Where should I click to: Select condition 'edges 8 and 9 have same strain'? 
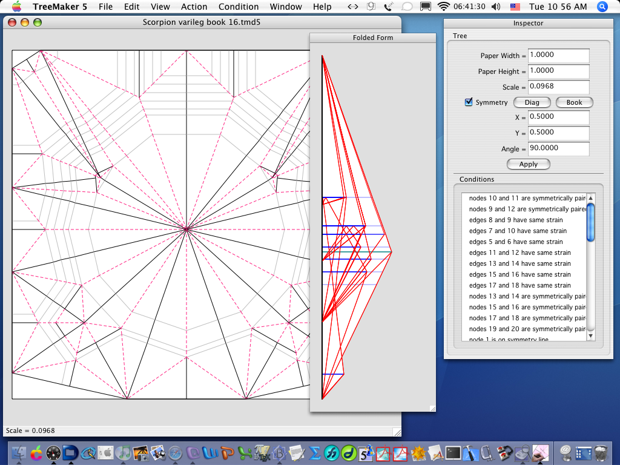(x=516, y=220)
